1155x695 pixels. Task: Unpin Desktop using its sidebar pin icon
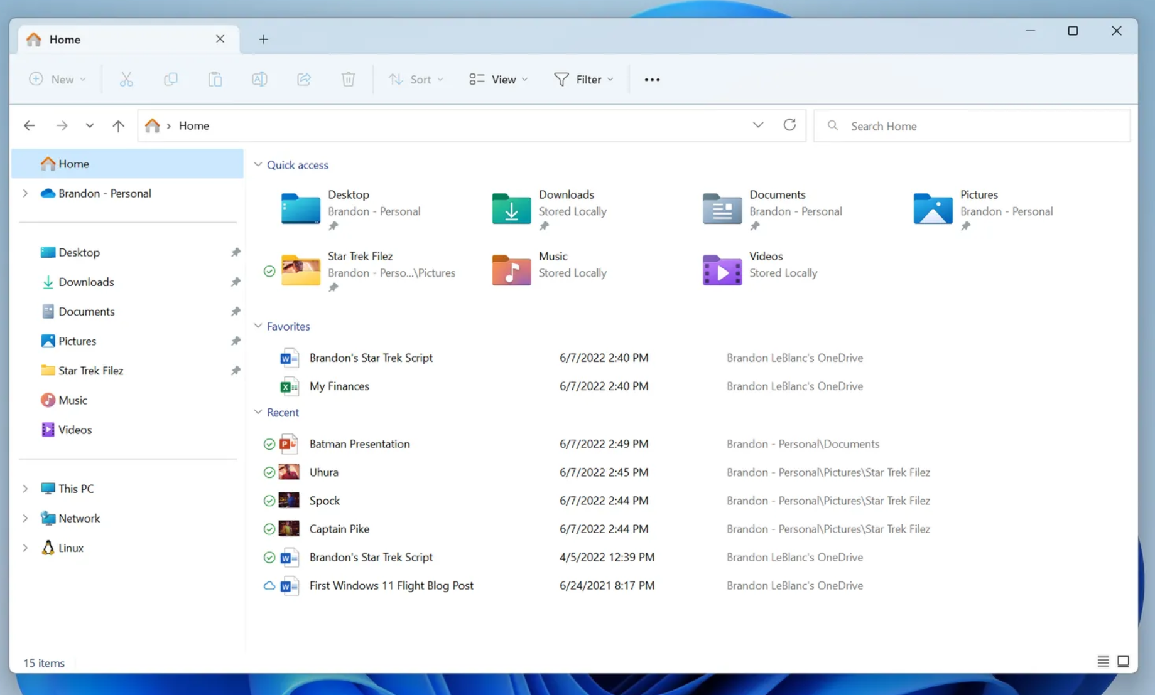point(236,252)
